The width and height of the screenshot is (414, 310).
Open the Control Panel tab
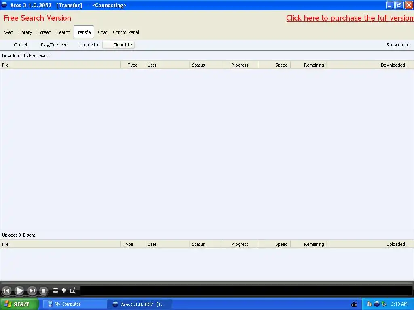pos(126,32)
